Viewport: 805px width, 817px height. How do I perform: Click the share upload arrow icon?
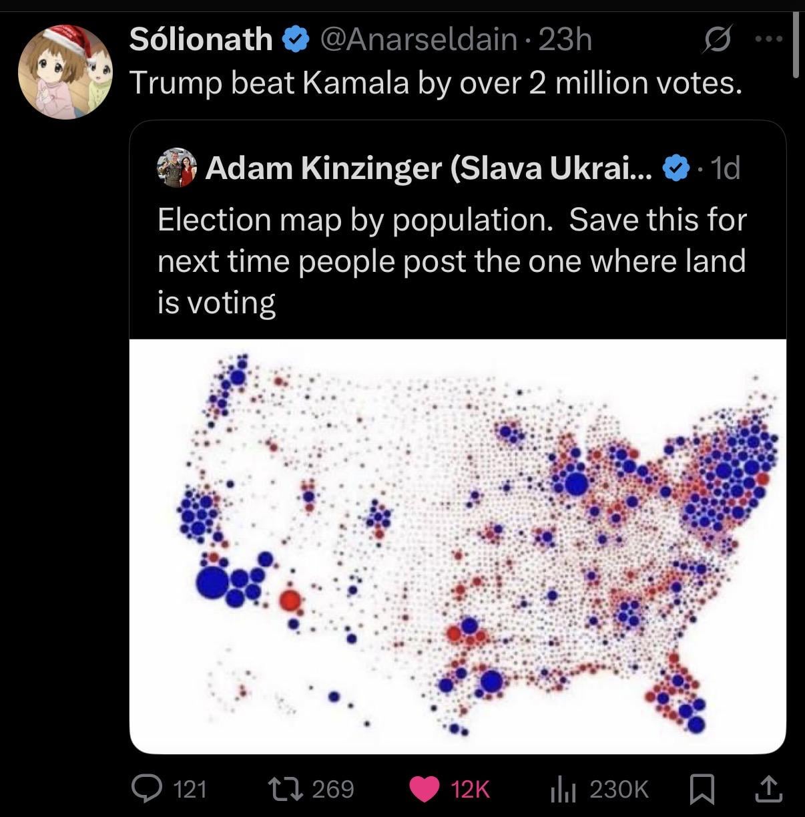pyautogui.click(x=768, y=789)
